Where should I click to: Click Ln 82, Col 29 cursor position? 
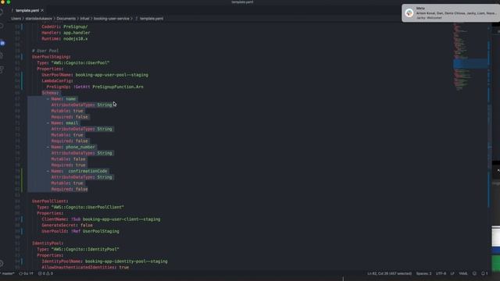389,273
